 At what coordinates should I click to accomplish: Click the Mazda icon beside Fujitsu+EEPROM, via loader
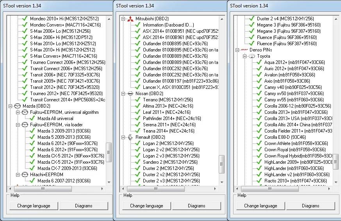point(25,125)
